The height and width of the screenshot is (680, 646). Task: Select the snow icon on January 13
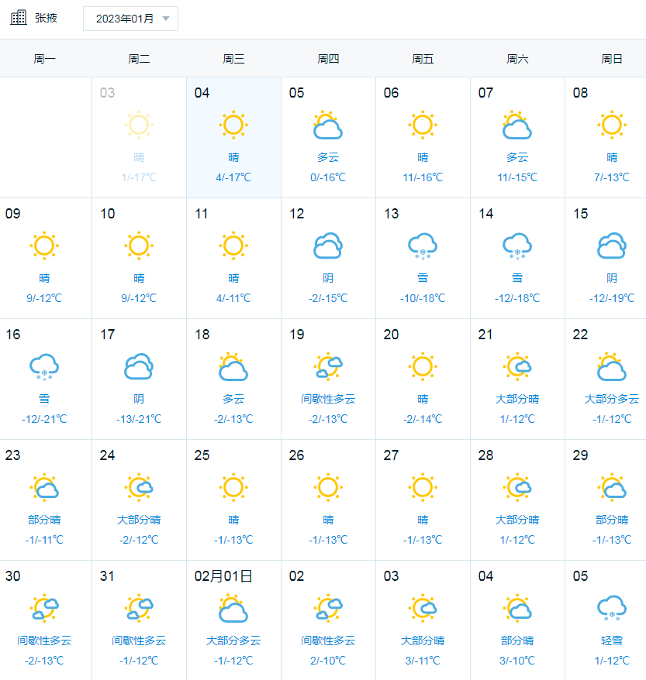(x=423, y=244)
